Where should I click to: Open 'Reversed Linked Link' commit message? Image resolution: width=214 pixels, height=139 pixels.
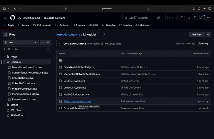[x=132, y=108]
